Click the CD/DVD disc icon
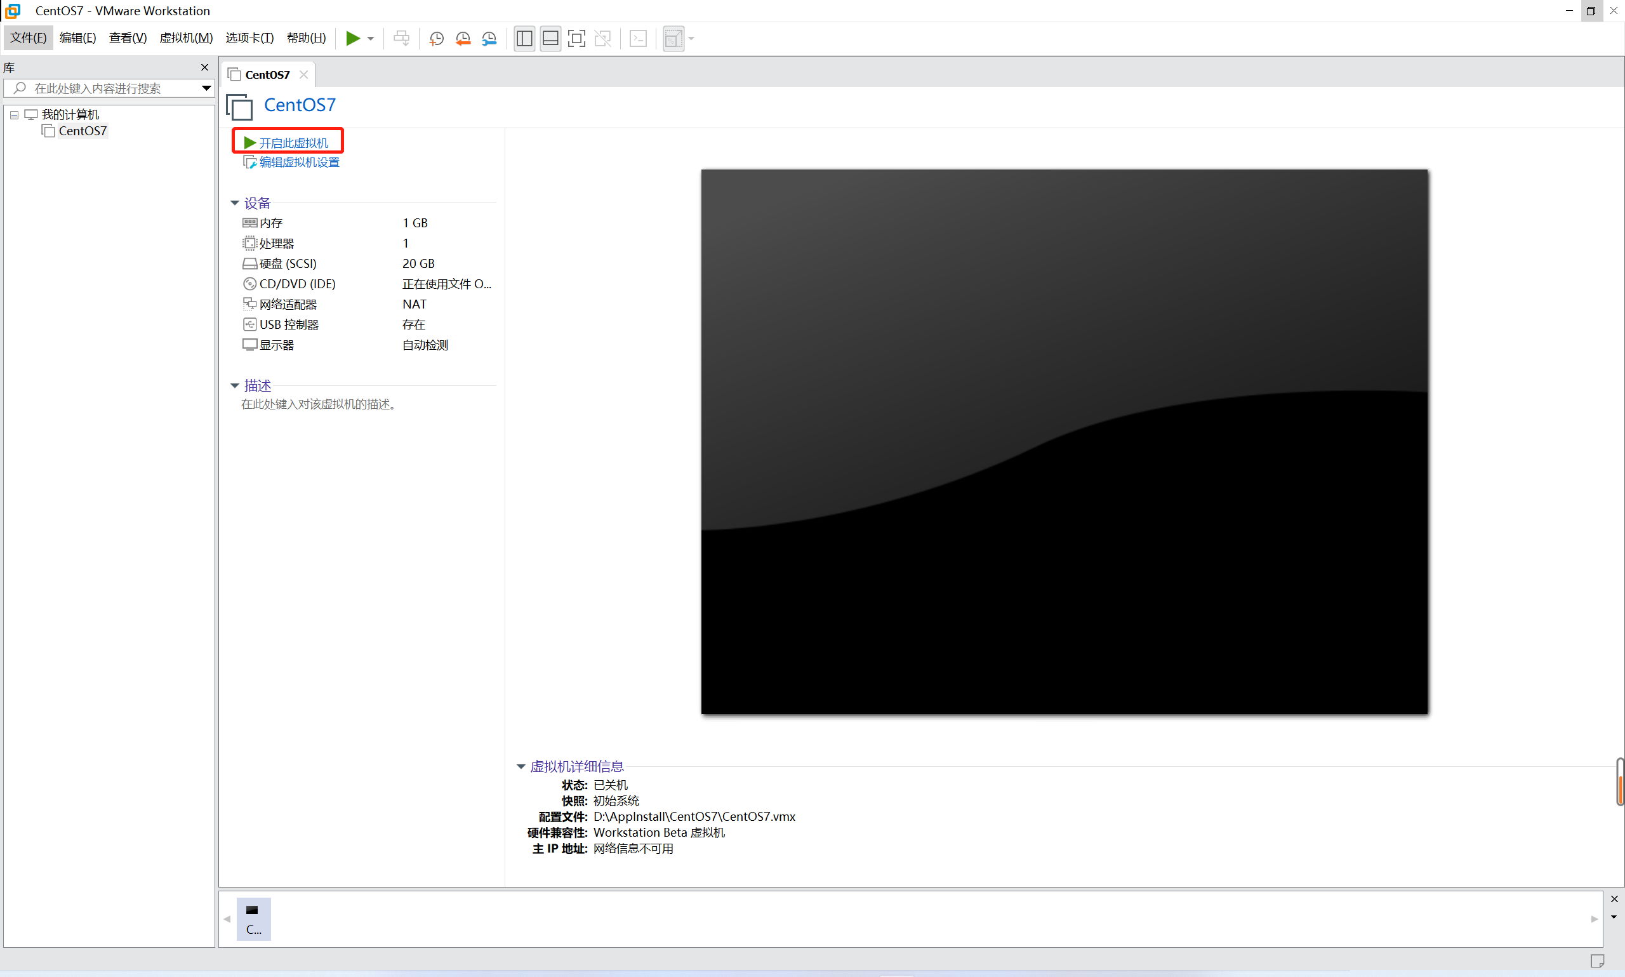The width and height of the screenshot is (1625, 977). pos(249,284)
